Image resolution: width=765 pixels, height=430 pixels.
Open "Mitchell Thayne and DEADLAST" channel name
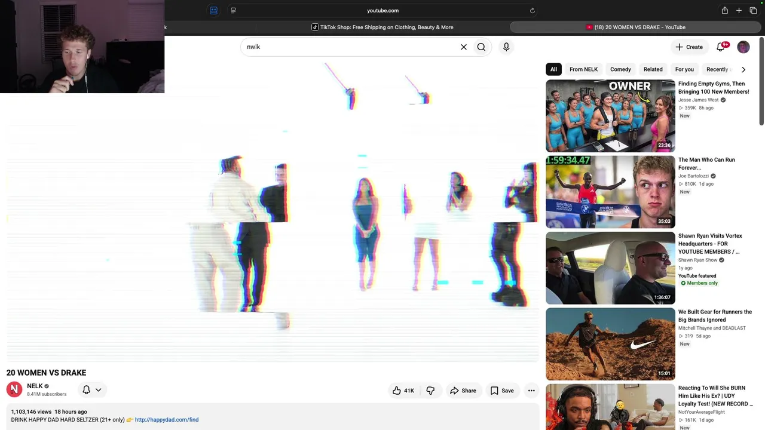coord(712,328)
